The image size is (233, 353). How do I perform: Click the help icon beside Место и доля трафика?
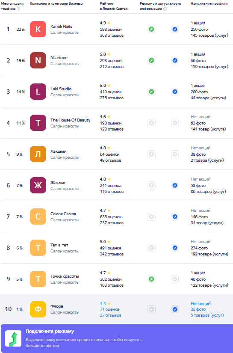[x=18, y=9]
